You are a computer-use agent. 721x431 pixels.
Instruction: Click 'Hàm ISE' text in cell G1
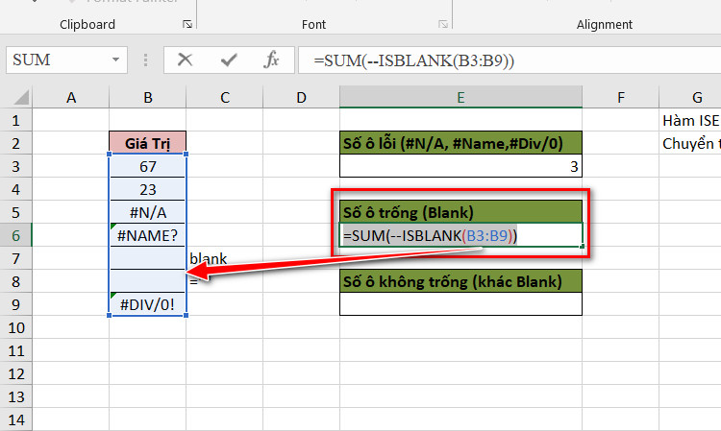pos(690,121)
